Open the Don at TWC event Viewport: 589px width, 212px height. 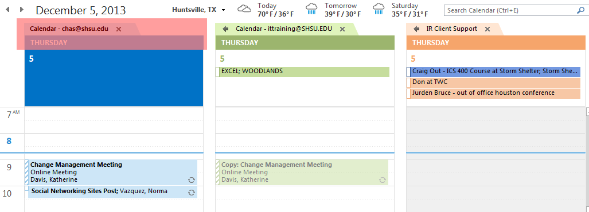(494, 82)
